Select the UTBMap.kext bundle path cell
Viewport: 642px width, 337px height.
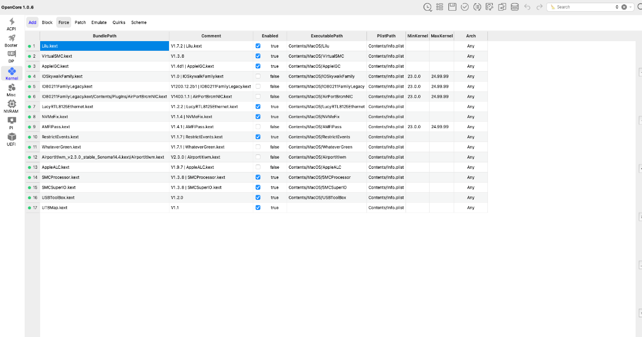[105, 208]
